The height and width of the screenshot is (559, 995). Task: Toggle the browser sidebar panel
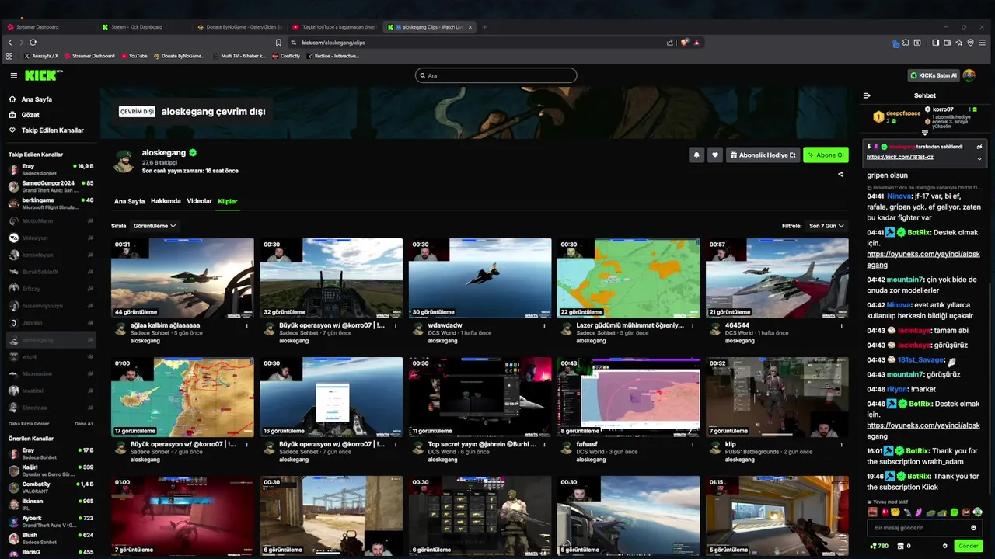coord(936,43)
